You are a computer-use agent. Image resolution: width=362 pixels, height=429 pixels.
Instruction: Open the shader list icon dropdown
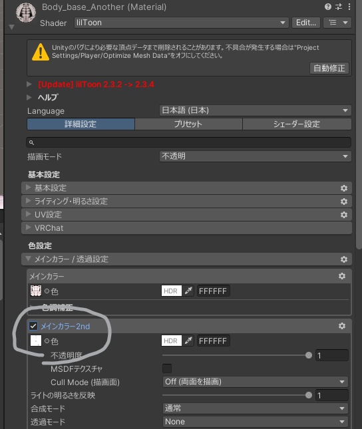click(337, 23)
